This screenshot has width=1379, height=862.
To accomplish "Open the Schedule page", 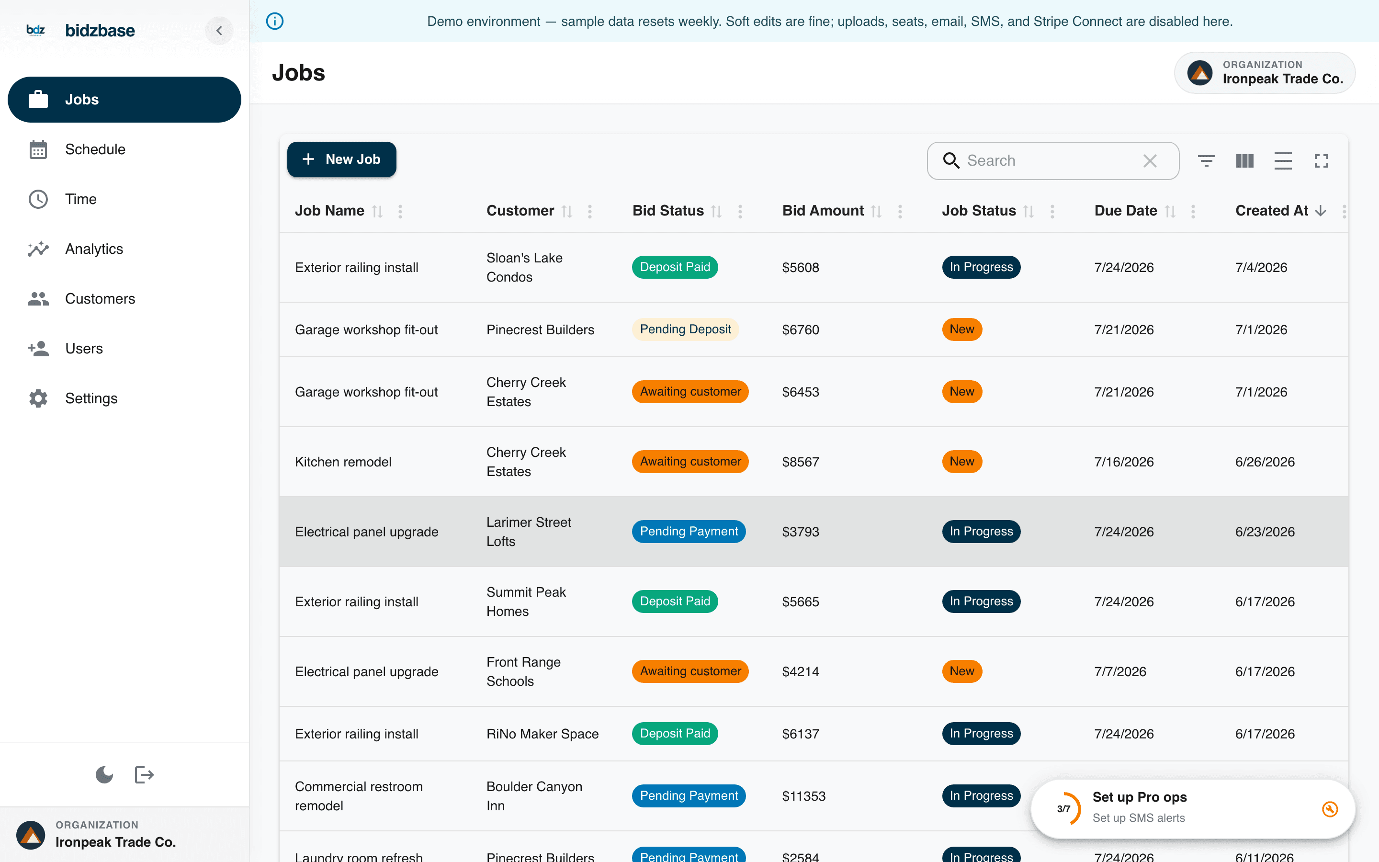I will [124, 149].
